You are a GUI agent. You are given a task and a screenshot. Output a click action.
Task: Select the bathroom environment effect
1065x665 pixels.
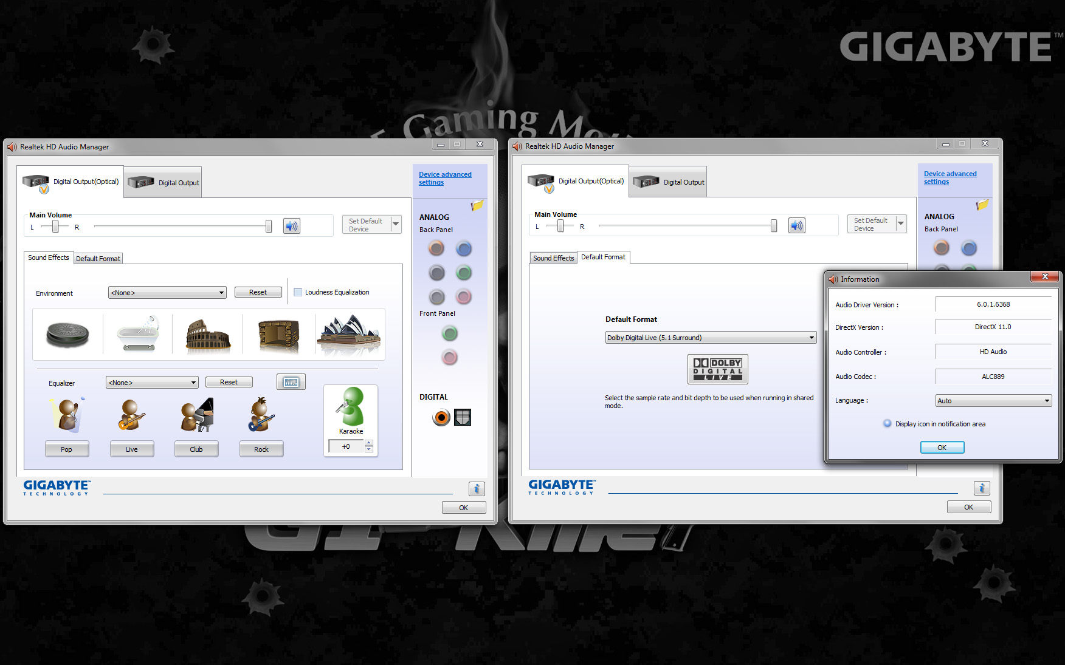[138, 333]
